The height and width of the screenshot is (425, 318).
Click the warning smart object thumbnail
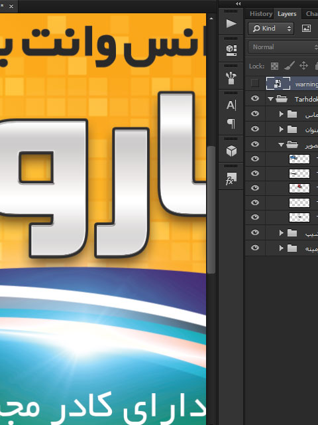(x=278, y=83)
